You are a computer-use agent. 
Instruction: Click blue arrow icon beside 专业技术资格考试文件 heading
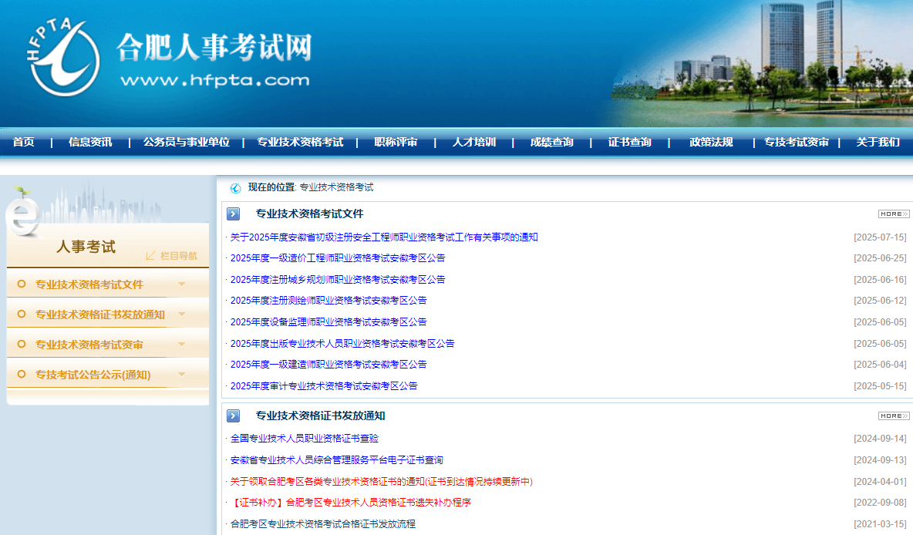coord(234,214)
